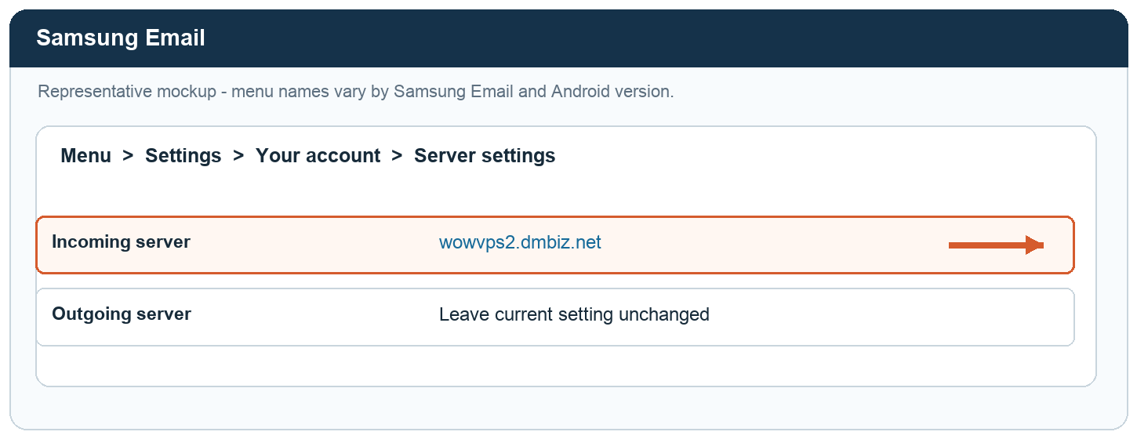Select 'Server settings' in the breadcrumb
1137x439 pixels.
pos(485,156)
